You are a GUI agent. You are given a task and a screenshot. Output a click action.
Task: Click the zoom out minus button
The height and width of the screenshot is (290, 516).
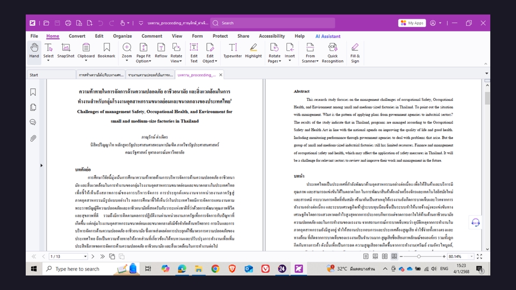401,257
